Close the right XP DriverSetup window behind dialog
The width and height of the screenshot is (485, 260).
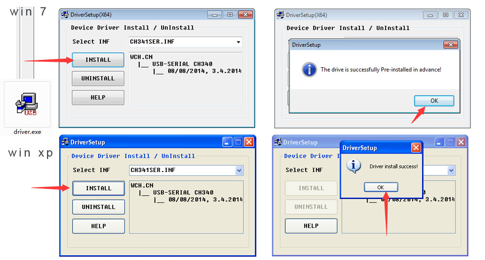tap(461, 142)
